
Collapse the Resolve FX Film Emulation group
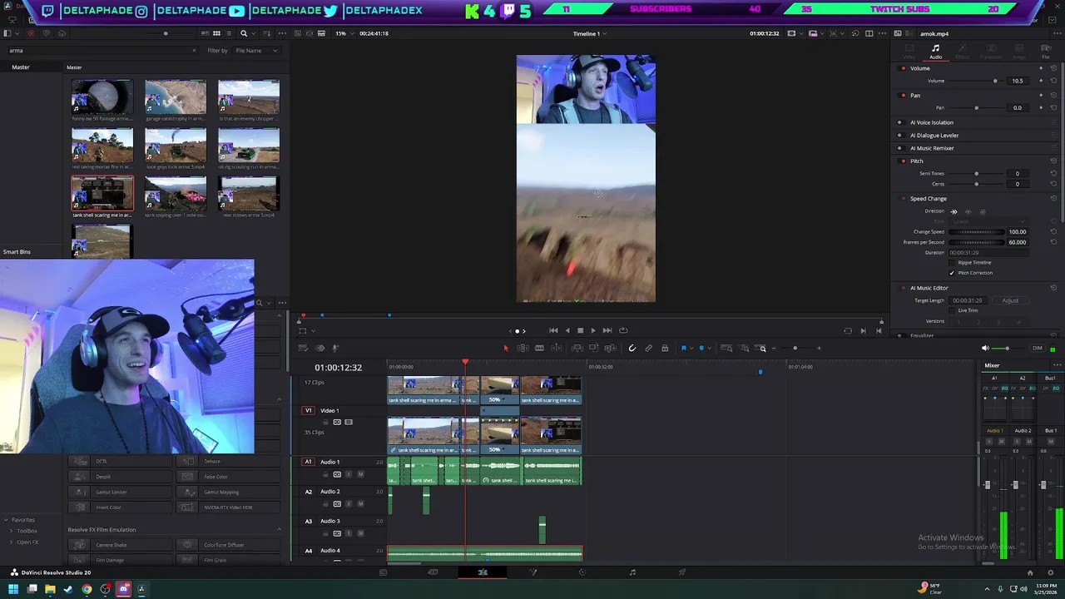pos(279,530)
